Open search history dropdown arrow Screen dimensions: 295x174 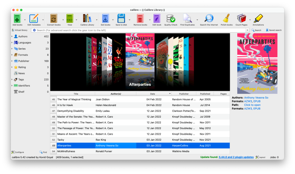click(247, 30)
